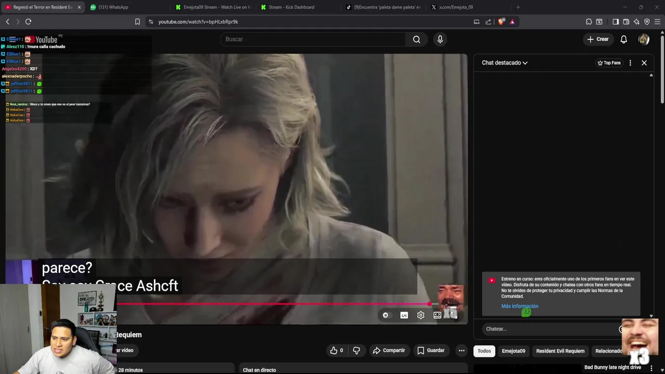Bookmark this page via the address bar bookmark icon

137,22
